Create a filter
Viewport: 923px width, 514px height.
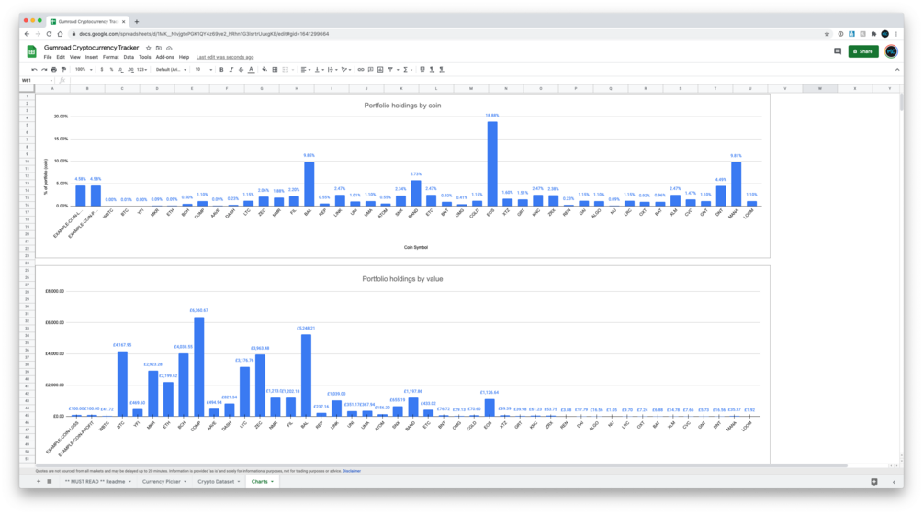(390, 70)
